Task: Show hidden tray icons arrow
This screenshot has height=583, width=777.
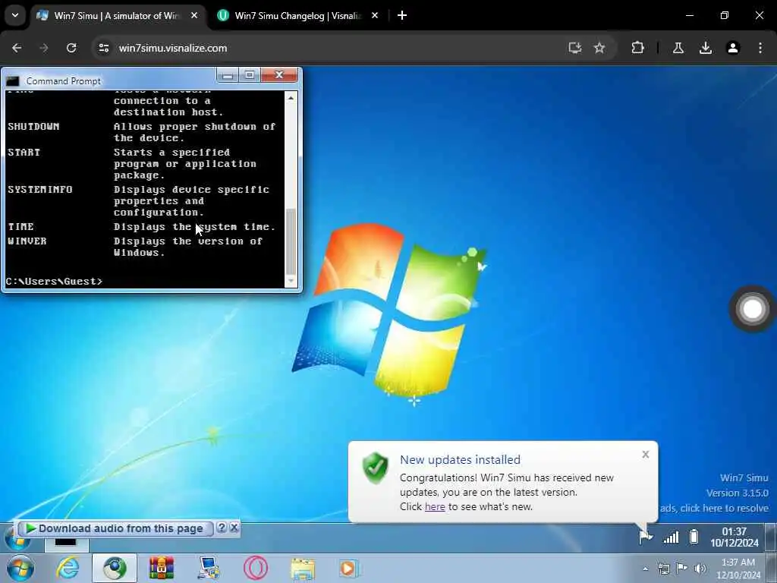Action: 645,569
